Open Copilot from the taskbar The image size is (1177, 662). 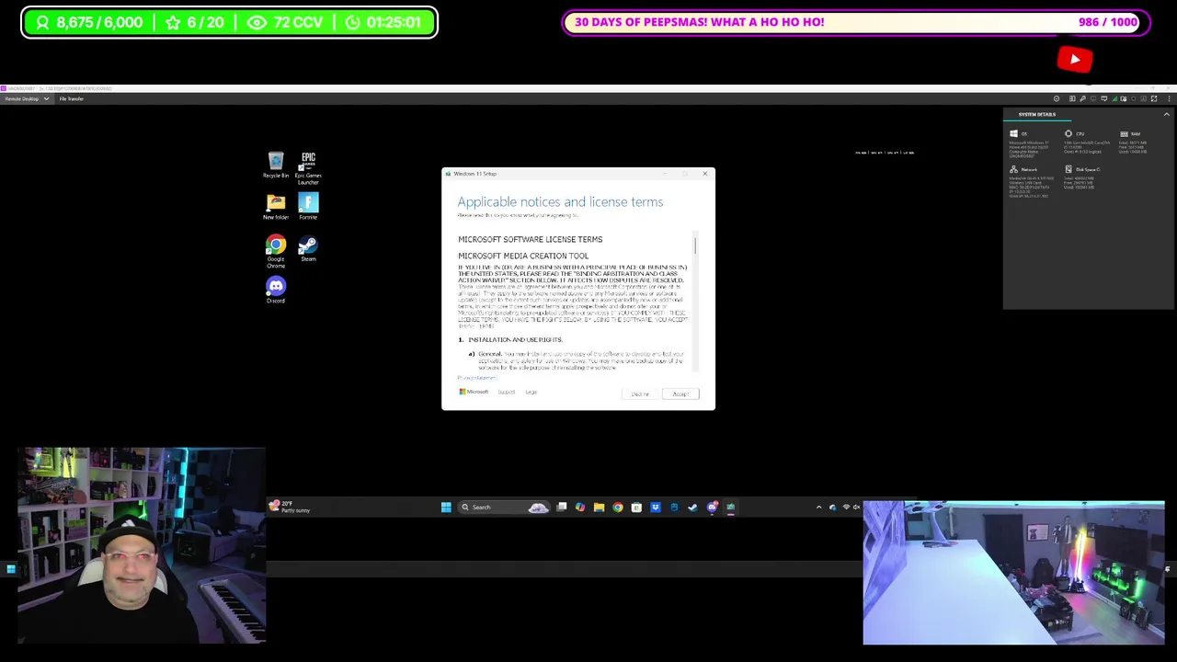click(x=580, y=508)
